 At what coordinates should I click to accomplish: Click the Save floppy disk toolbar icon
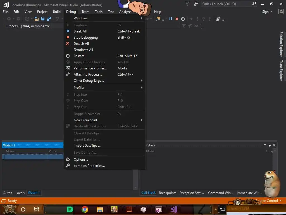click(x=43, y=19)
